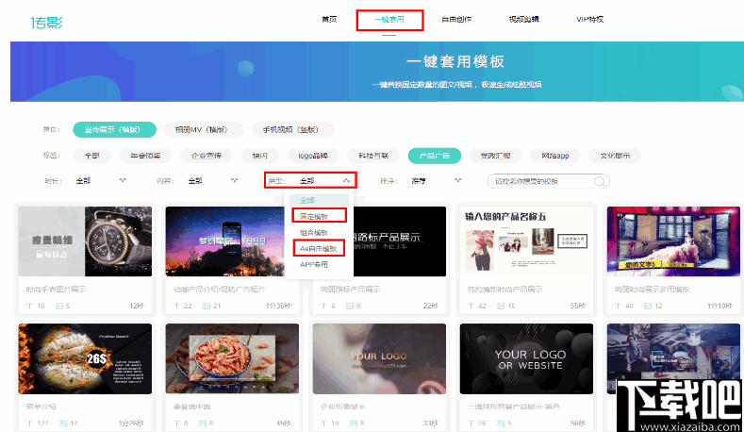
Task: Click text-count T icon on 简约清新时尚产品展示 card
Action: tap(471, 306)
